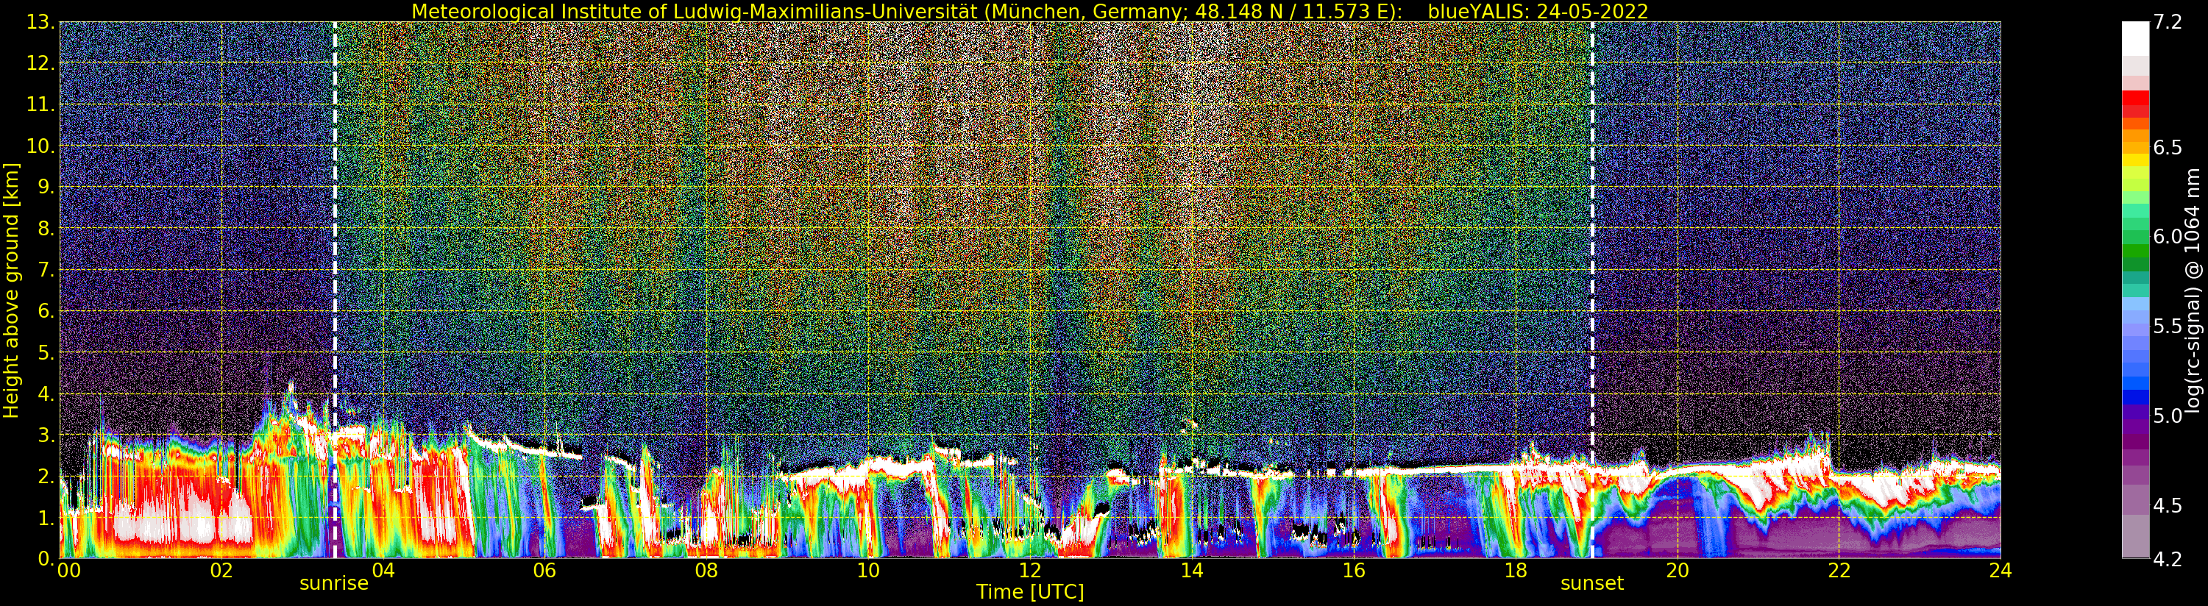The height and width of the screenshot is (606, 2208).
Task: Click the 5 km tick on the height axis
Action: point(45,352)
